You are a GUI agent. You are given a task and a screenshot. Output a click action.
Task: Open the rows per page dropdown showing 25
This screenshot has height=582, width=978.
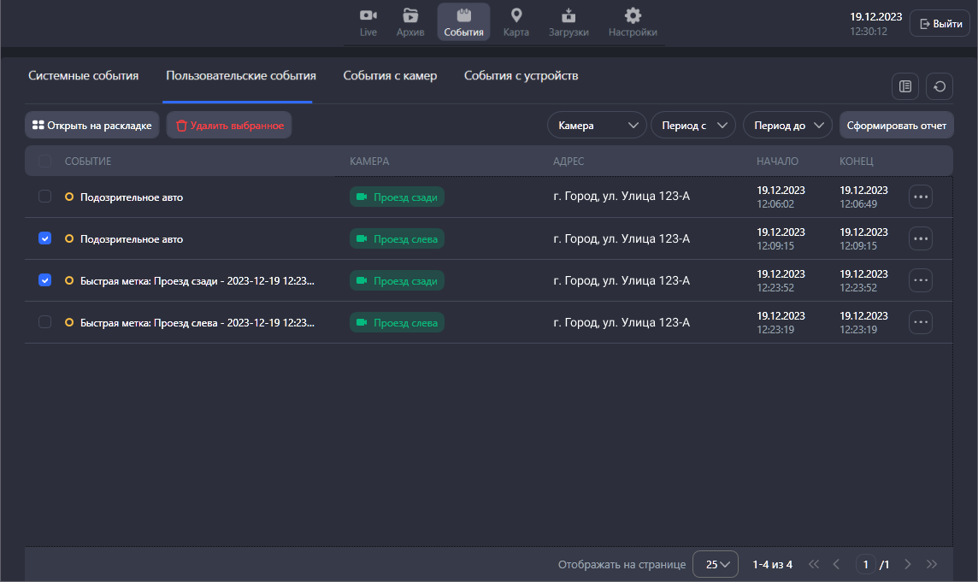tap(716, 564)
